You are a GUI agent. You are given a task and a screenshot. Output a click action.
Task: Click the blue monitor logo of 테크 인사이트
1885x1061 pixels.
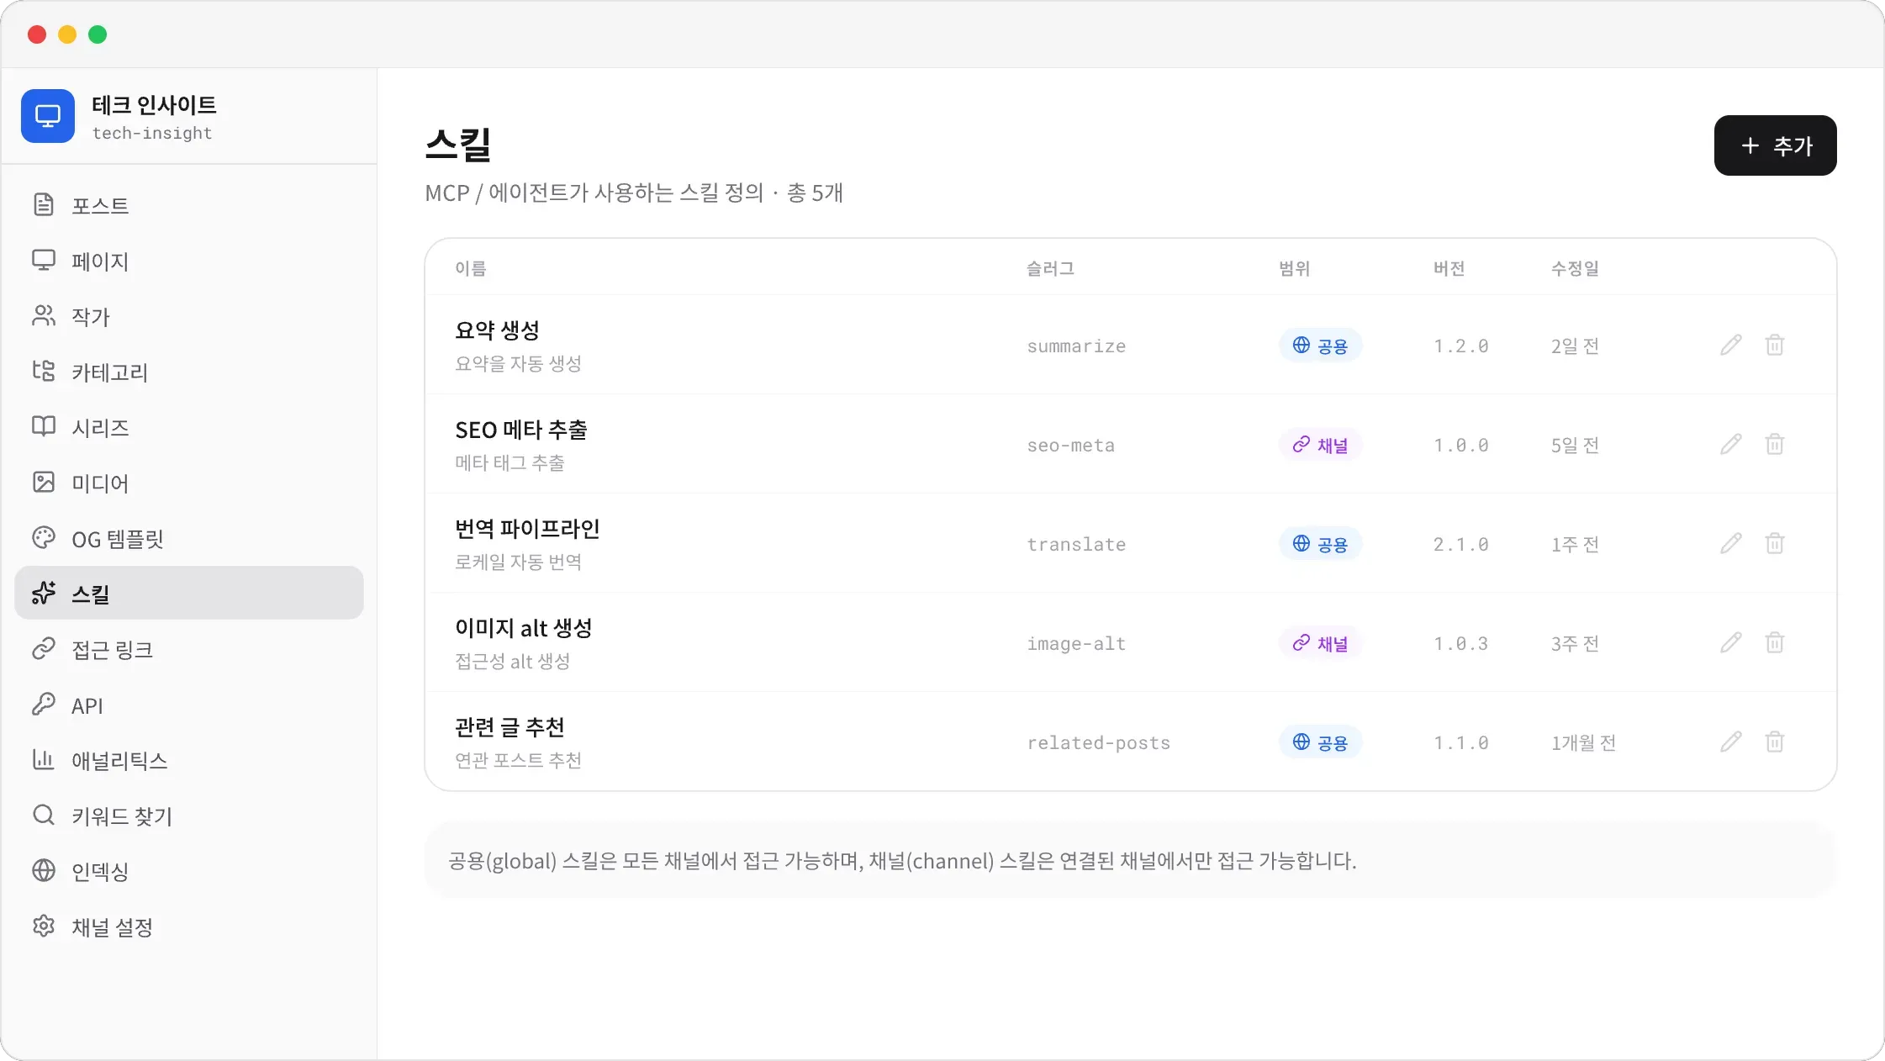pyautogui.click(x=48, y=116)
